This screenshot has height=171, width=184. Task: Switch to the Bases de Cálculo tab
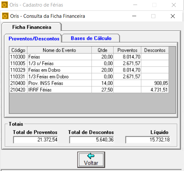(x=91, y=38)
